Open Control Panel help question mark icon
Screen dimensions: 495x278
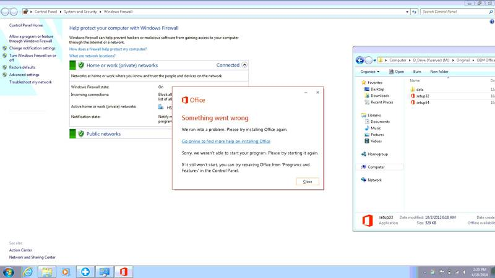click(x=492, y=22)
